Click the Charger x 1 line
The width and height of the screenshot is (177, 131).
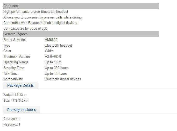(x=11, y=119)
